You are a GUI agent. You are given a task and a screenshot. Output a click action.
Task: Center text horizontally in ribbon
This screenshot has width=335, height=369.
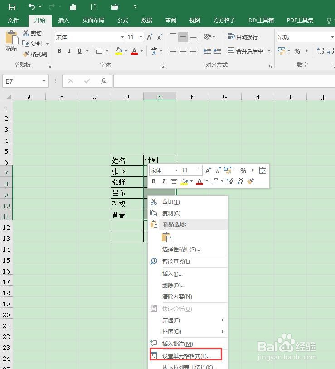tap(183, 51)
